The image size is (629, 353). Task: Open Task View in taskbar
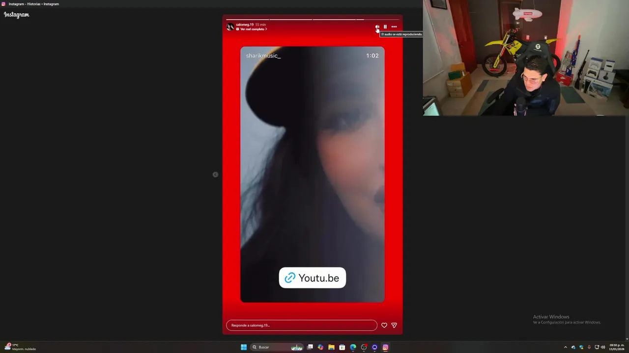coord(310,347)
